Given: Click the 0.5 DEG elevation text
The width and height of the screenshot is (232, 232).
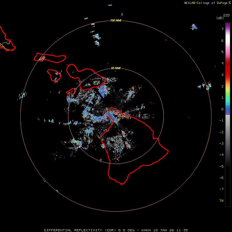Looking at the screenshot, I should tap(126, 230).
